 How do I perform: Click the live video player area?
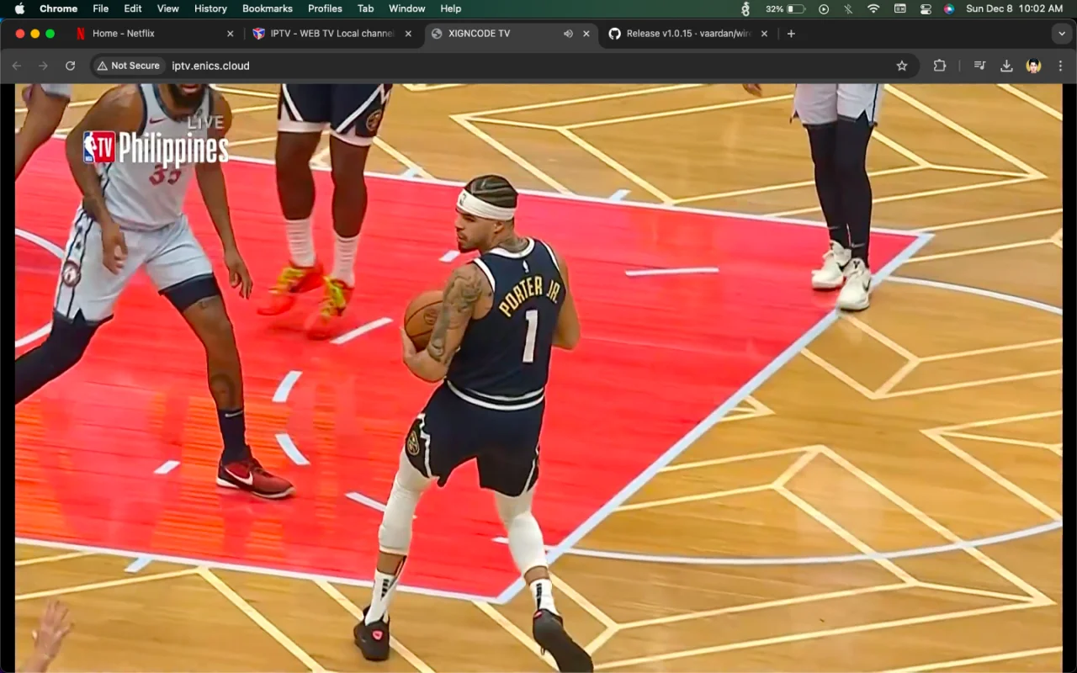coord(538,379)
